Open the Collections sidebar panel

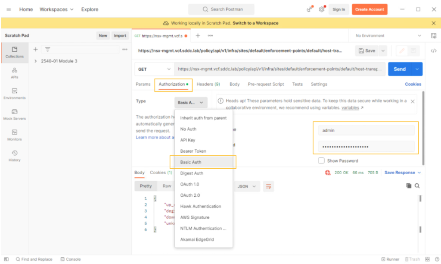14,52
